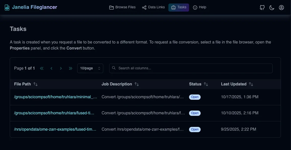Click the magnifier icon in the search bar
Screen dimensions: 291x150
(x=114, y=68)
